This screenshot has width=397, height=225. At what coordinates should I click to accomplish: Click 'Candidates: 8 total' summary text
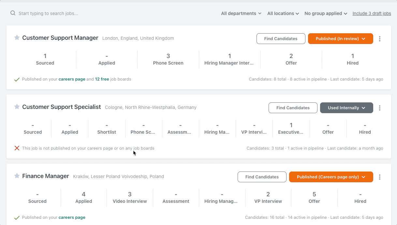click(x=268, y=79)
